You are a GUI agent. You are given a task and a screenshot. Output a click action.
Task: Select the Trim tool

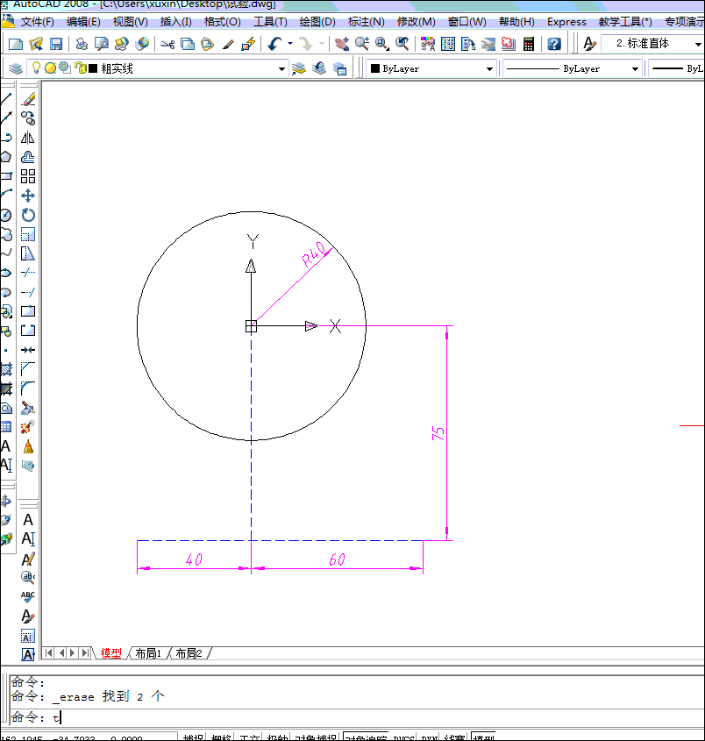coord(28,273)
